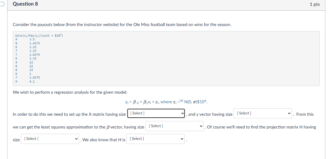
Task: Click "Of course we'll need to find" text
Action: [261, 127]
